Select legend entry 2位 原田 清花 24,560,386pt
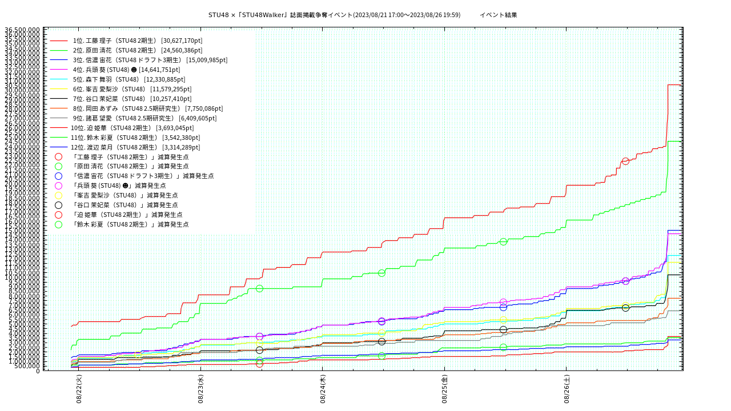 [x=138, y=50]
